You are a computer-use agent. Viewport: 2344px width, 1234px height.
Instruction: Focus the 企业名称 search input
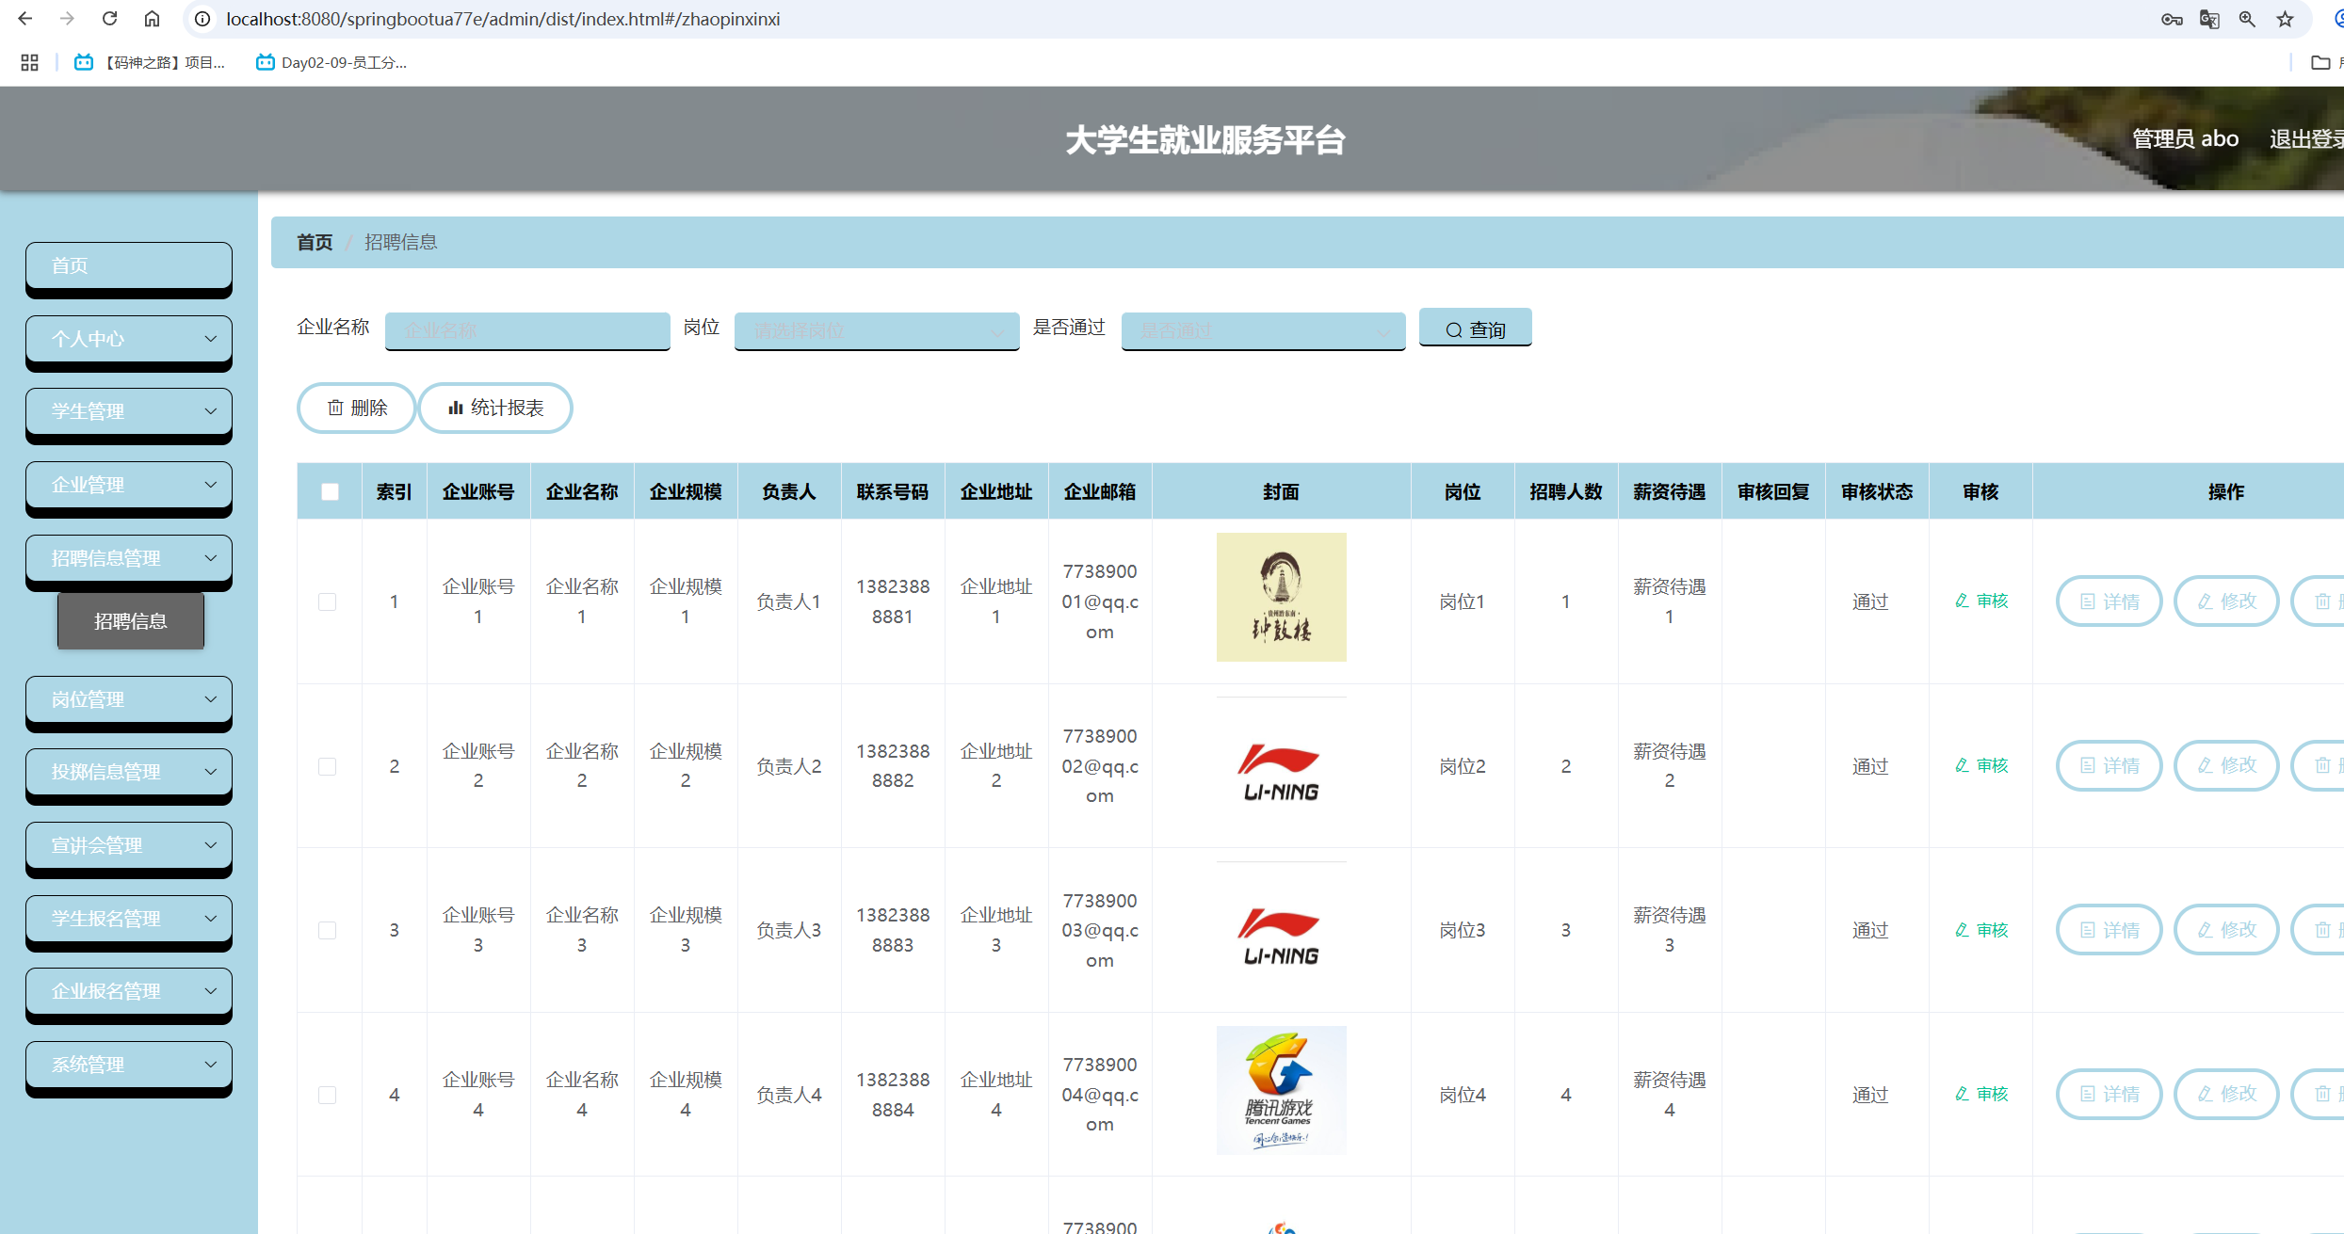527,330
